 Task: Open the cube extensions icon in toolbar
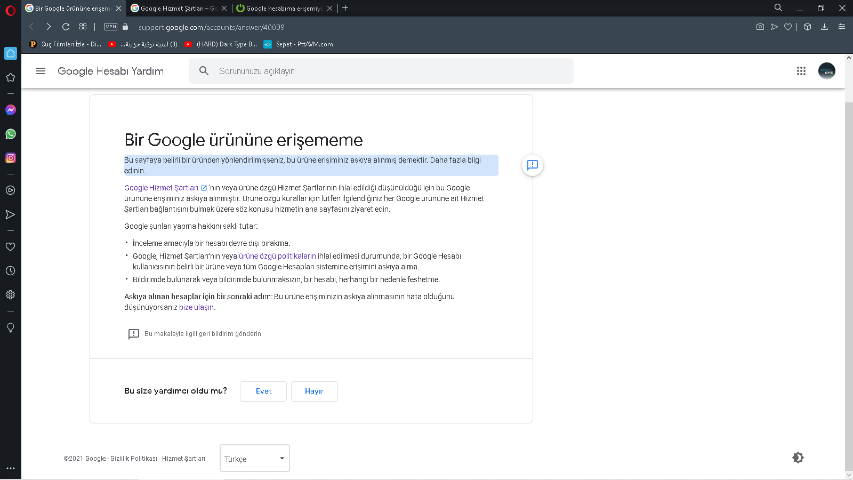(807, 27)
